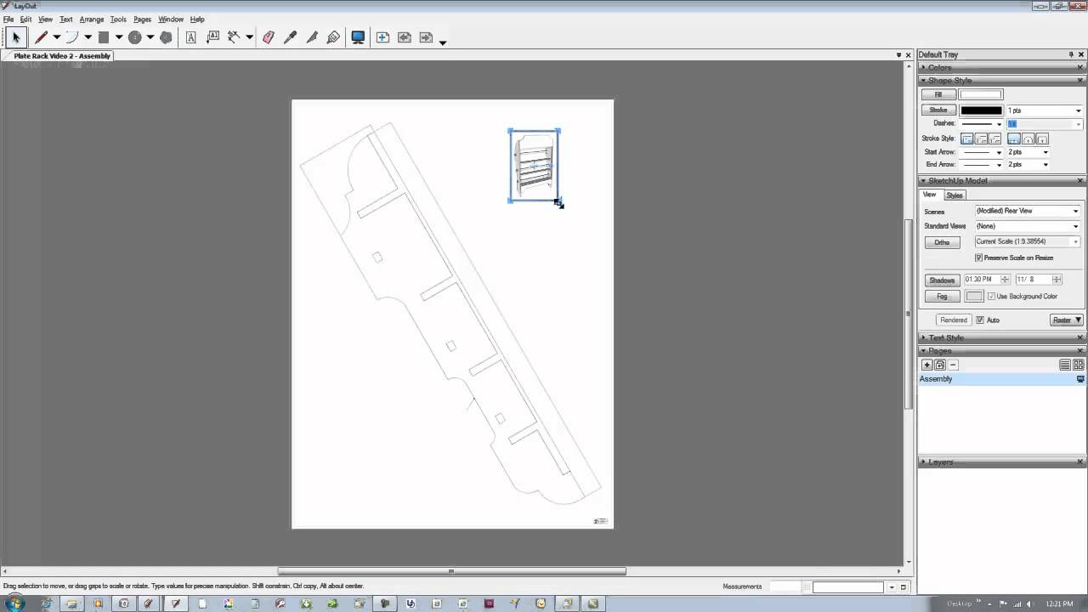This screenshot has width=1088, height=612.
Task: Select the Circle shape tool
Action: coord(134,37)
